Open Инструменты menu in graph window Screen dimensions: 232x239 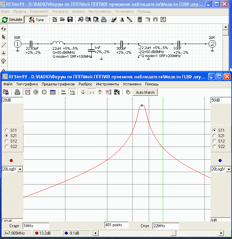pos(107,84)
